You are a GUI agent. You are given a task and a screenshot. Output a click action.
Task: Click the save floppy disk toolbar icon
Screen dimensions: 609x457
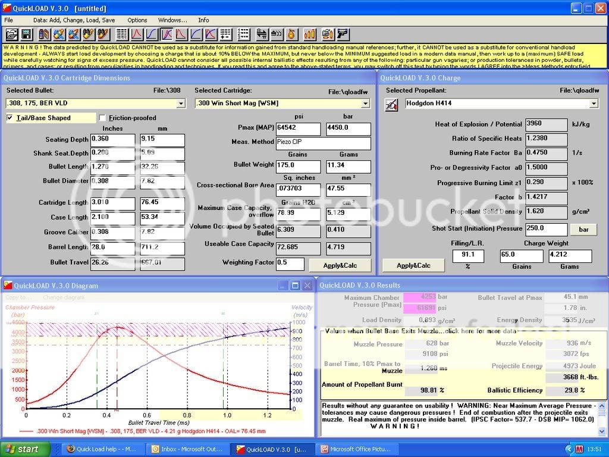pyautogui.click(x=26, y=35)
